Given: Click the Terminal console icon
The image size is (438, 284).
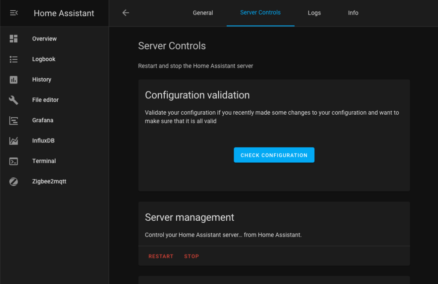Looking at the screenshot, I should 13,161.
